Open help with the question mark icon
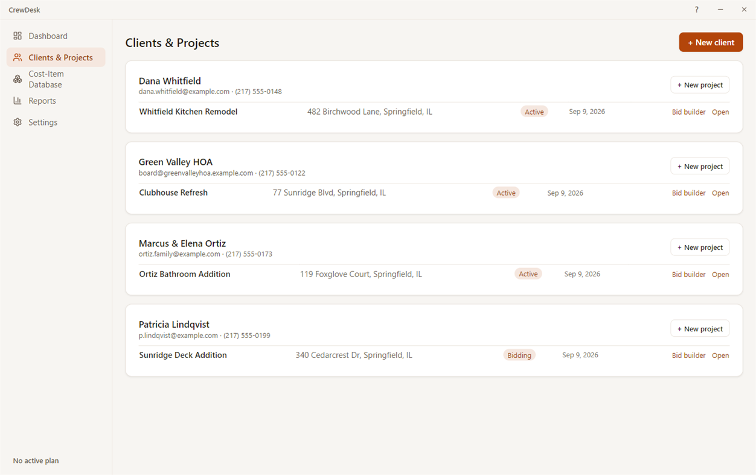This screenshot has height=475, width=756. click(697, 10)
